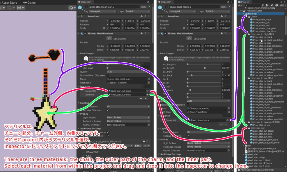Toggle Receive Shadows in Chain_pixel_mesh_L Inspector
287x172 pixels.
pyautogui.click(x=188, y=136)
